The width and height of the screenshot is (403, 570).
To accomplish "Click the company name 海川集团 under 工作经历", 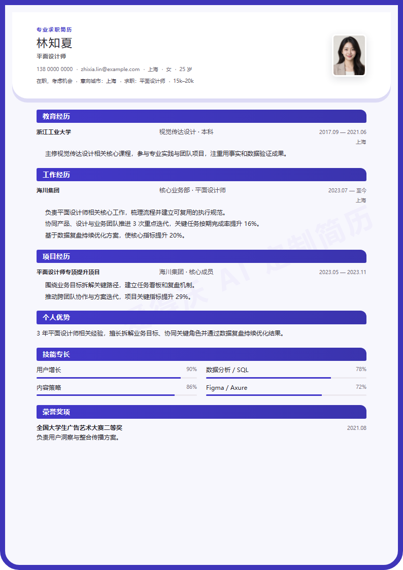I will [x=48, y=190].
